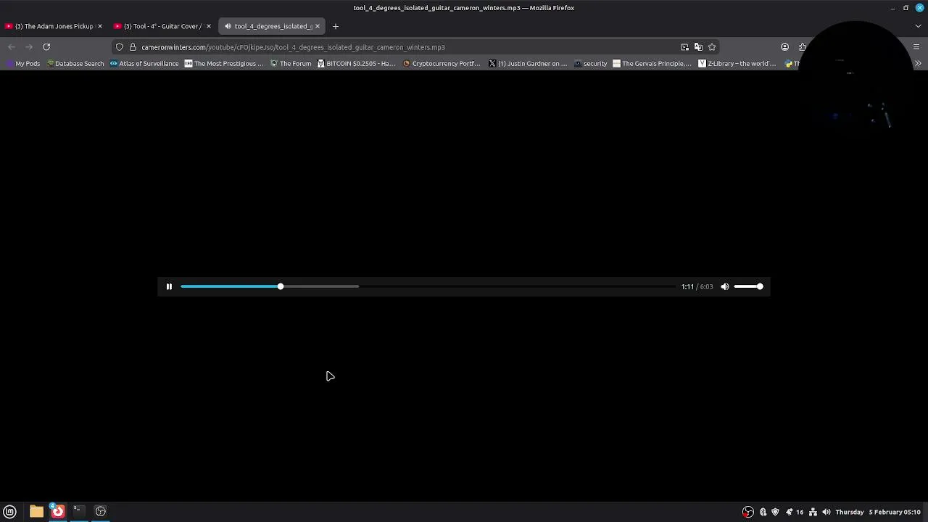The height and width of the screenshot is (522, 928).
Task: Click the 1:11 / 6:03 time display
Action: pyautogui.click(x=697, y=286)
